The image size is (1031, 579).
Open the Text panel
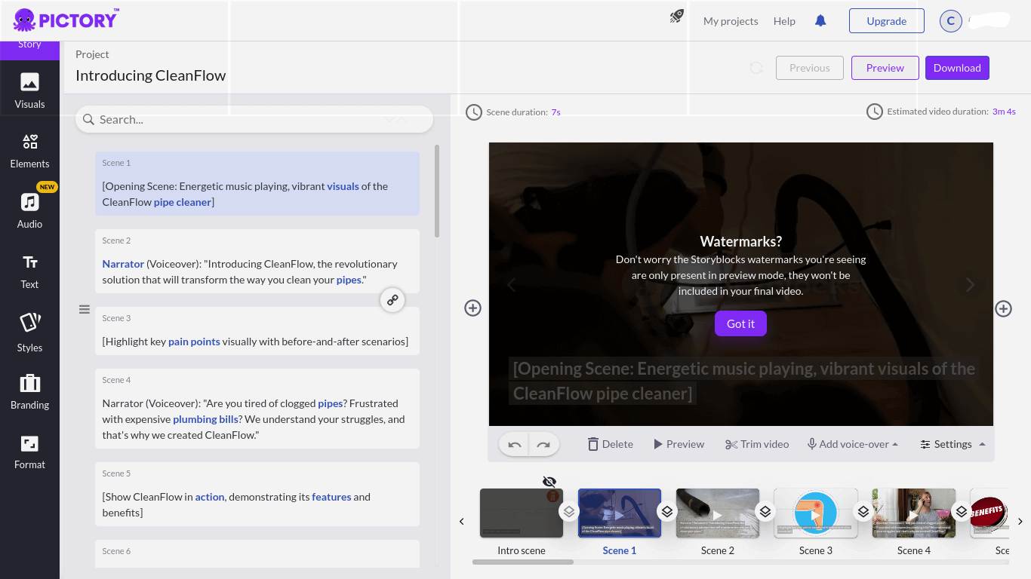(29, 269)
